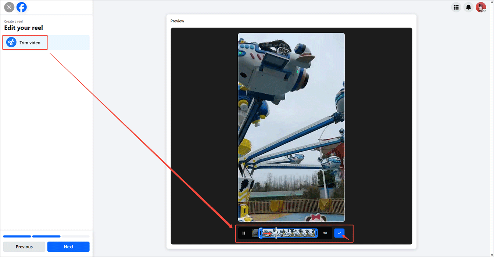Select the left trim handle on the timeline

tap(261, 233)
